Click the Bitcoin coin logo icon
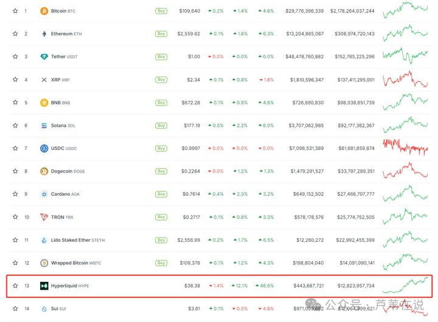The width and height of the screenshot is (438, 322). (x=44, y=11)
